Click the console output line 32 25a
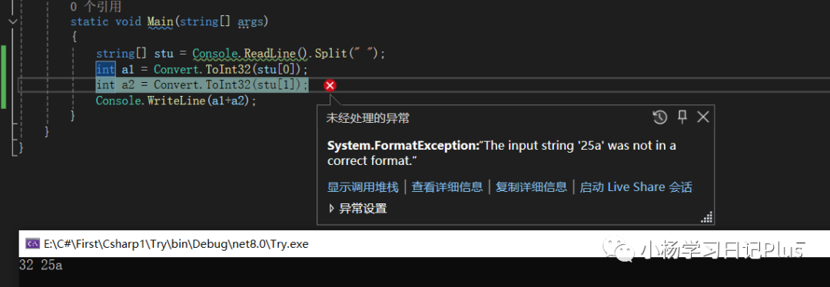 pyautogui.click(x=41, y=266)
